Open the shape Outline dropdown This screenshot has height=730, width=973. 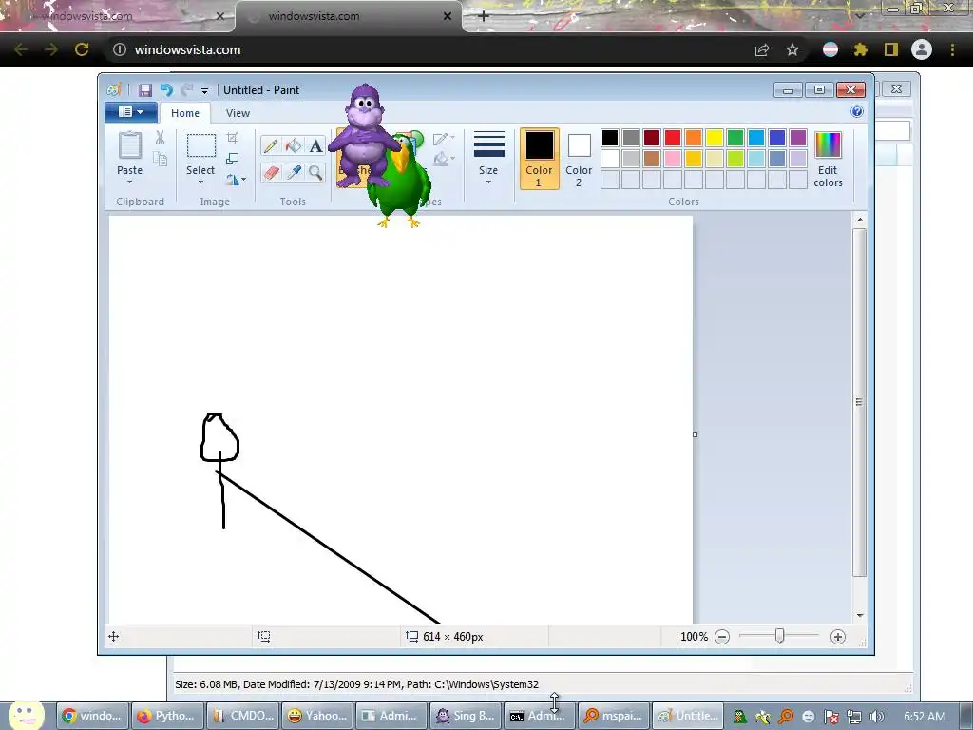444,139
